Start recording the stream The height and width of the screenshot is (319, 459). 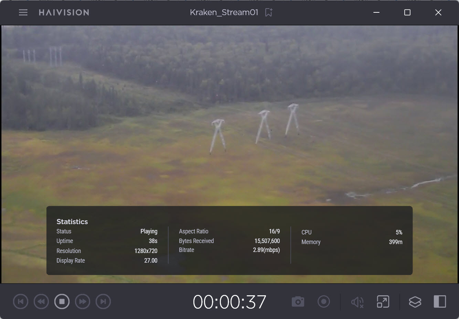point(323,302)
